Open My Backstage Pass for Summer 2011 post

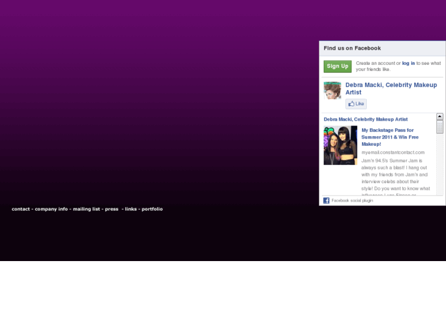[x=390, y=137]
